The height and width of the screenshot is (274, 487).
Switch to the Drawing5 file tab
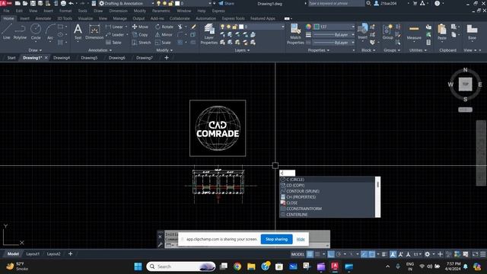tap(89, 58)
